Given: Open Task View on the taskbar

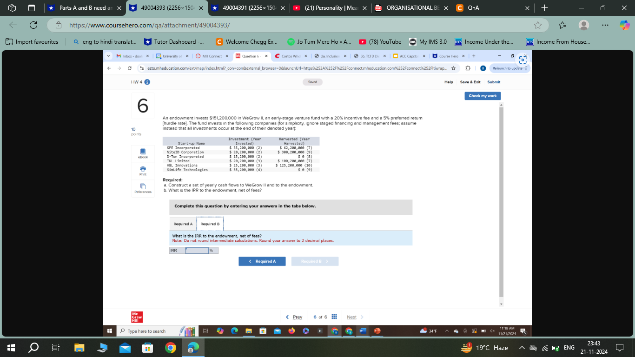Looking at the screenshot, I should (x=56, y=348).
